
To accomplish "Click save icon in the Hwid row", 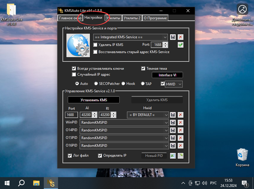I will pyautogui.click(x=173, y=115).
